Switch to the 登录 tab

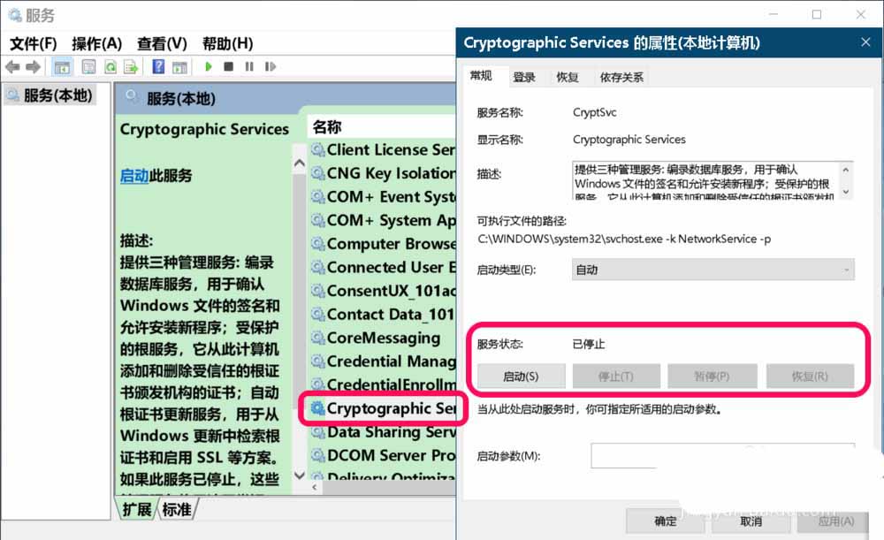click(x=523, y=77)
